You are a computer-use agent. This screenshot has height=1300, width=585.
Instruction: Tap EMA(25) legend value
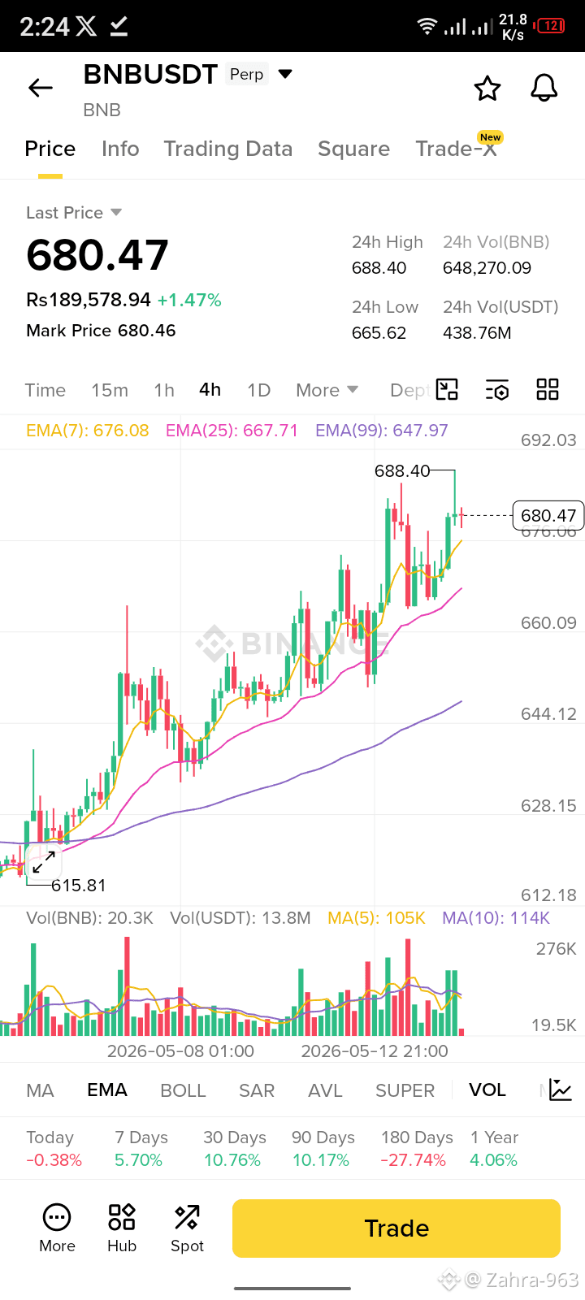[x=232, y=431]
